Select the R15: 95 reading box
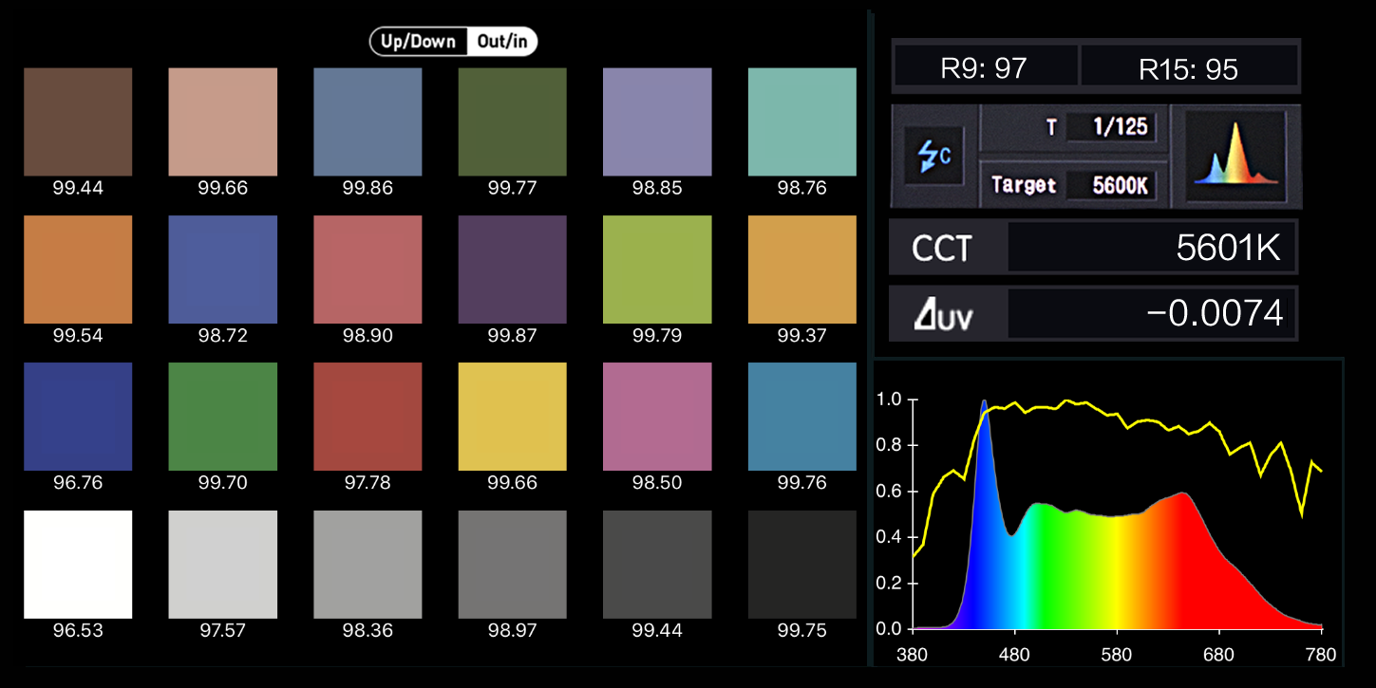This screenshot has height=688, width=1376. [x=1188, y=68]
